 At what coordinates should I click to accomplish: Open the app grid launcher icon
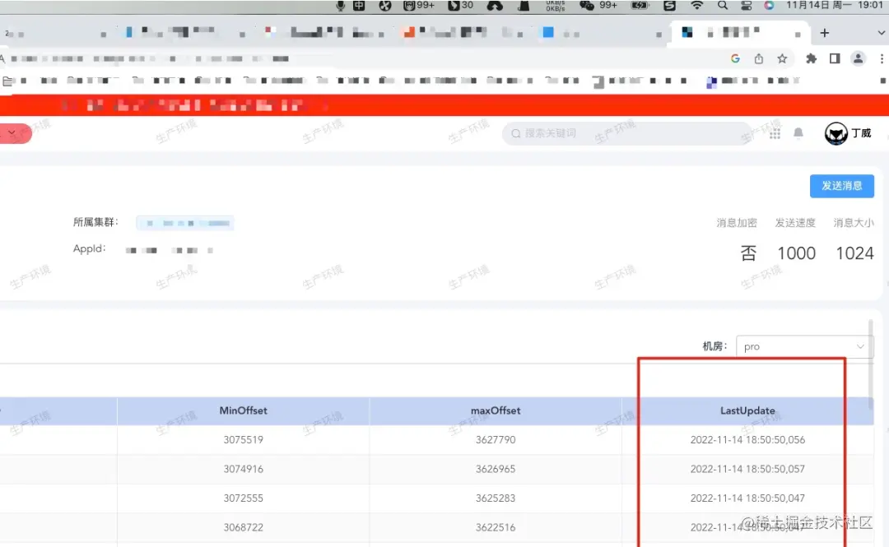[775, 133]
